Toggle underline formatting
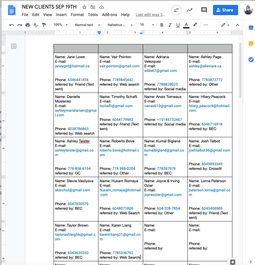Screen dimensions: 255x265 pos(178,25)
